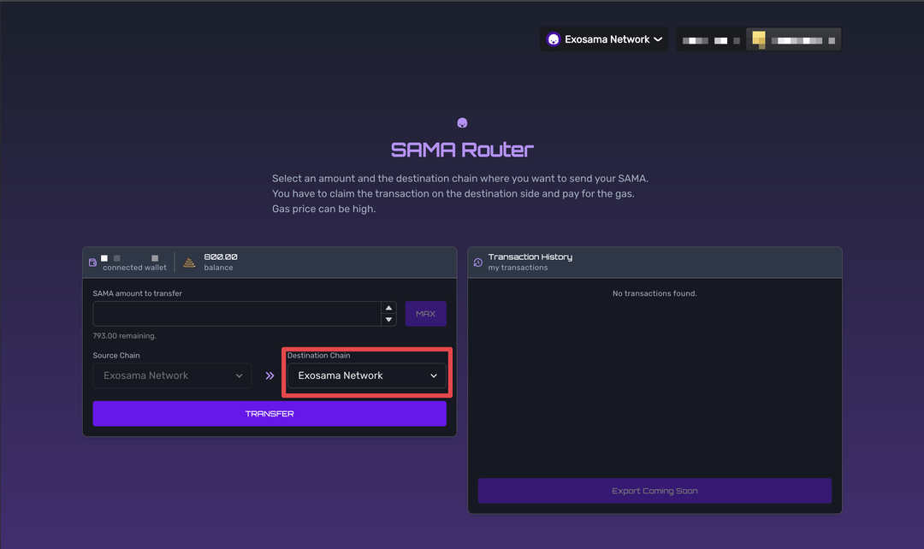Click the Exosama skull logo in header
This screenshot has height=549, width=924.
click(x=554, y=39)
